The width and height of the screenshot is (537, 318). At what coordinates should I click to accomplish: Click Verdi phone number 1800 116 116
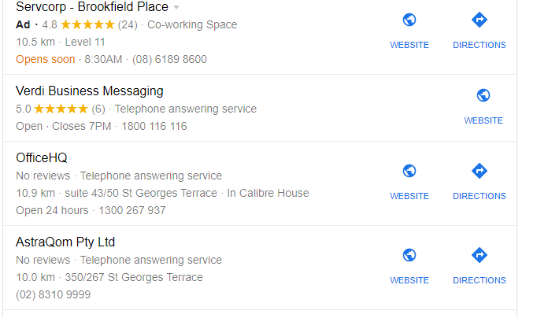[154, 126]
